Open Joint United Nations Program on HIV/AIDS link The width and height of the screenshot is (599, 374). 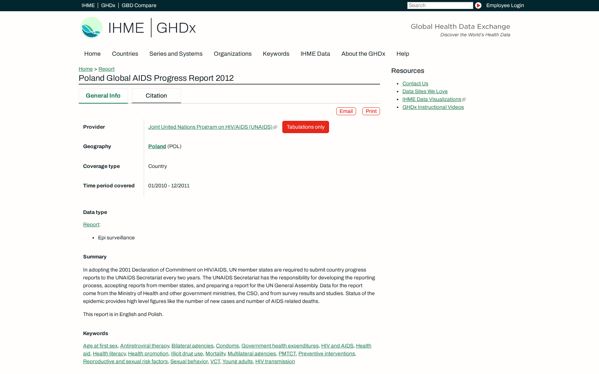pos(210,127)
